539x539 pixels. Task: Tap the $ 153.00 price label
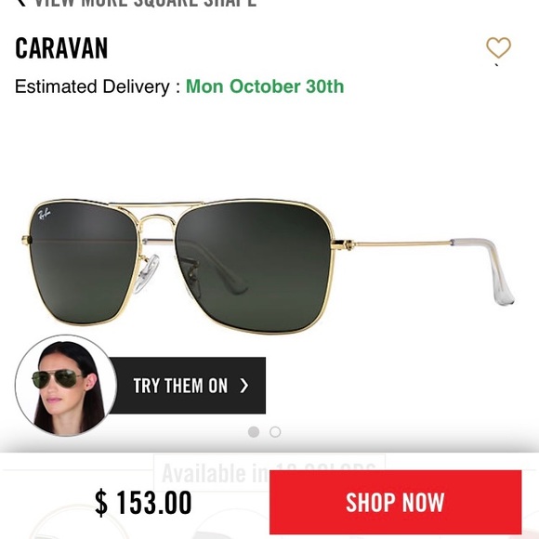click(143, 502)
